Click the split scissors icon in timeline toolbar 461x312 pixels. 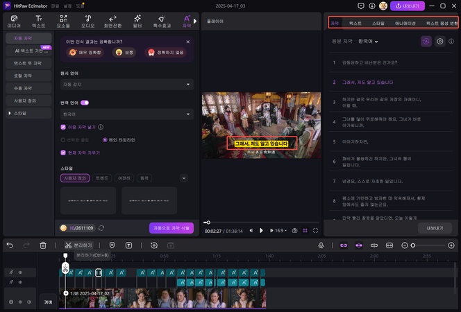coord(68,245)
